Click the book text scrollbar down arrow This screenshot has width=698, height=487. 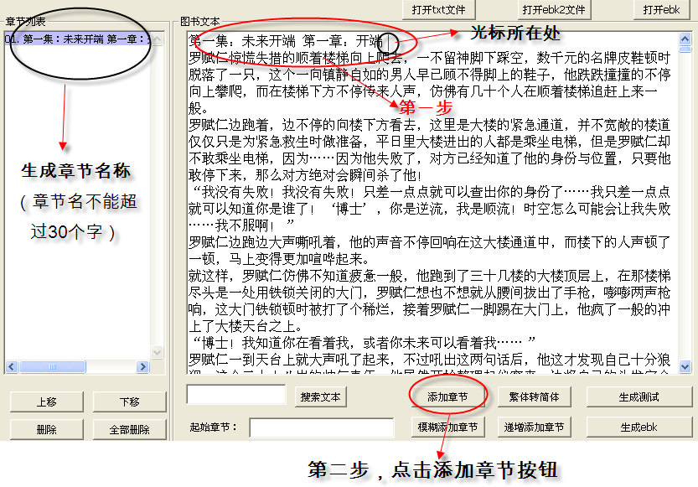pos(685,366)
